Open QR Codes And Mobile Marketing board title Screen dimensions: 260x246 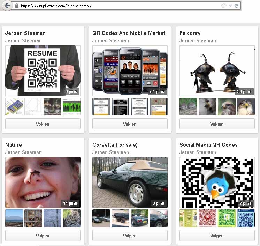(130, 33)
